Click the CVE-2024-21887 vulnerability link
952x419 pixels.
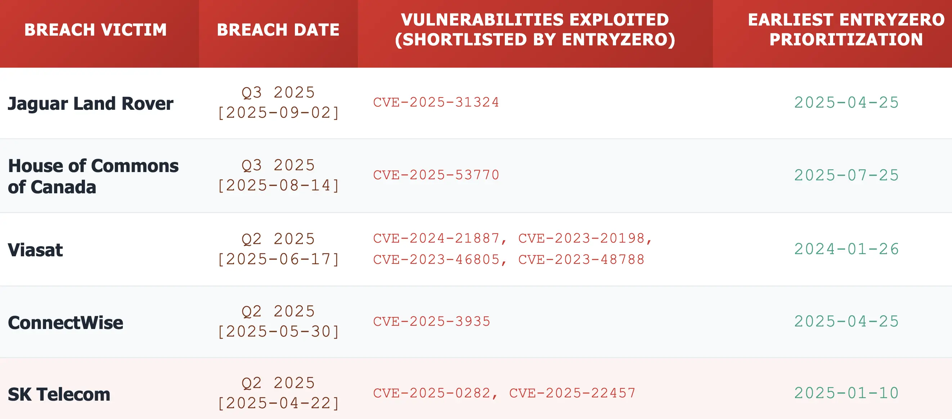[x=436, y=239]
